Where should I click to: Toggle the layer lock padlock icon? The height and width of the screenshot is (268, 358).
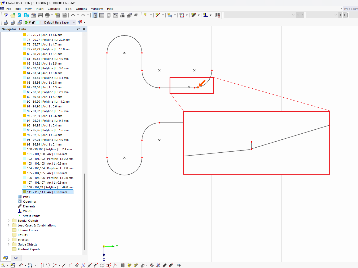tap(33, 22)
